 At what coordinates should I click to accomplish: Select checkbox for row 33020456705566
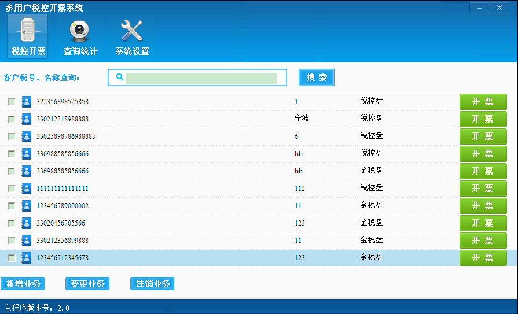click(12, 223)
